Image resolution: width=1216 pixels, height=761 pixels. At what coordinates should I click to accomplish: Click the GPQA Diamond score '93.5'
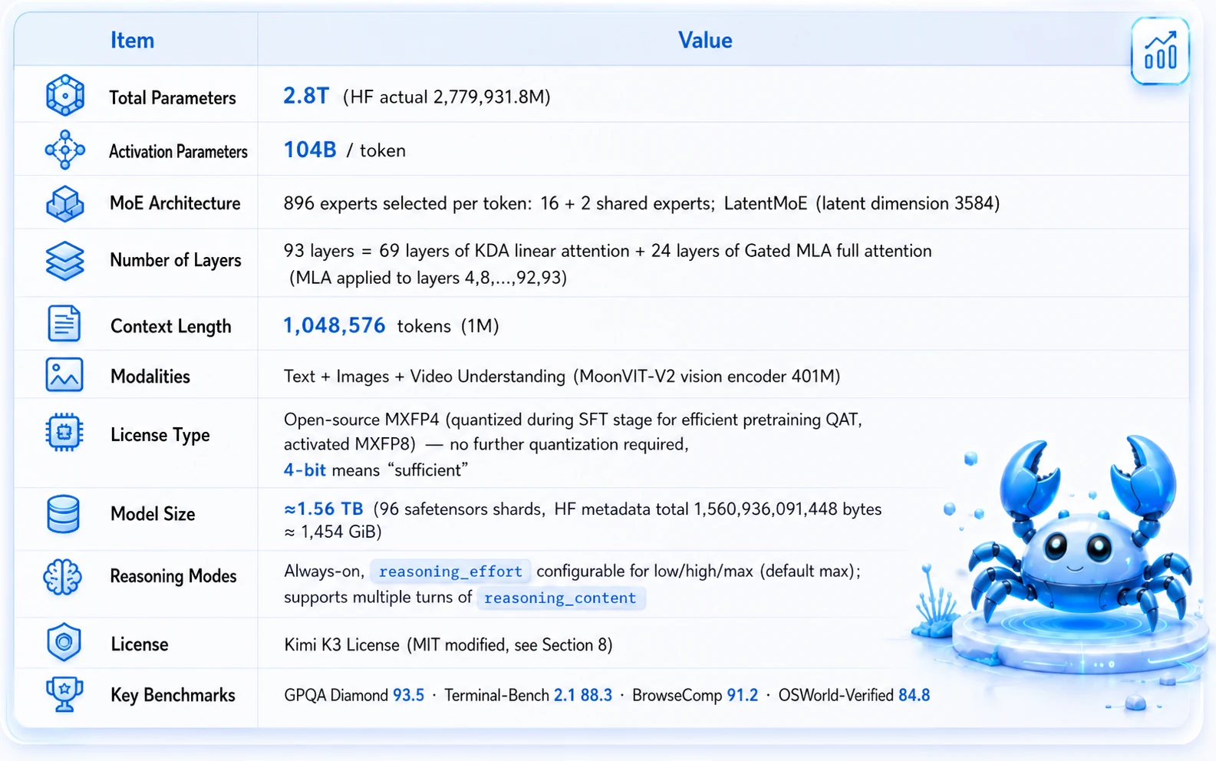pyautogui.click(x=408, y=695)
